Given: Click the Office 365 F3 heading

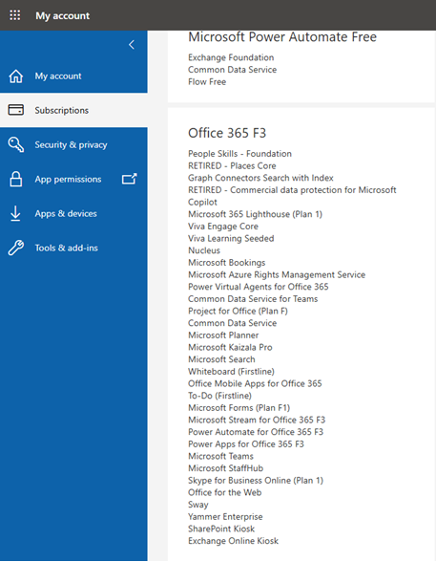Looking at the screenshot, I should (227, 133).
